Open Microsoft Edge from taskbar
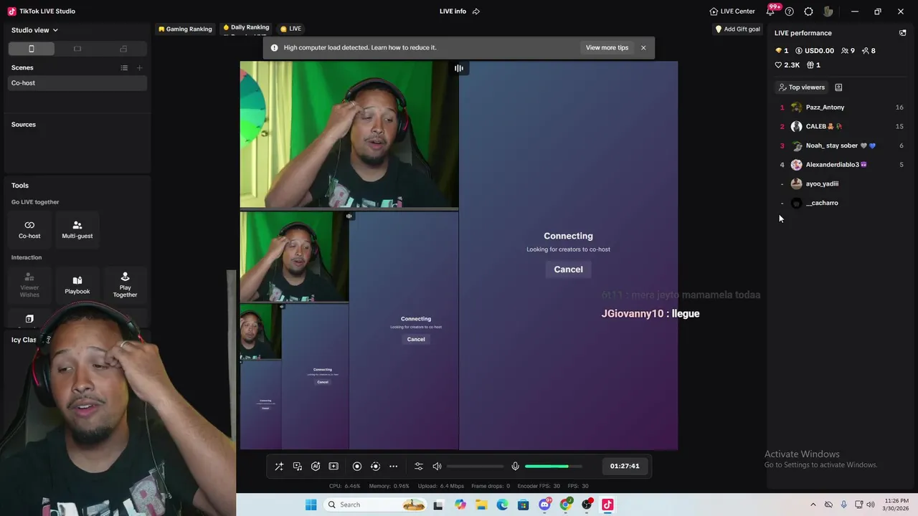This screenshot has width=918, height=516. click(503, 505)
